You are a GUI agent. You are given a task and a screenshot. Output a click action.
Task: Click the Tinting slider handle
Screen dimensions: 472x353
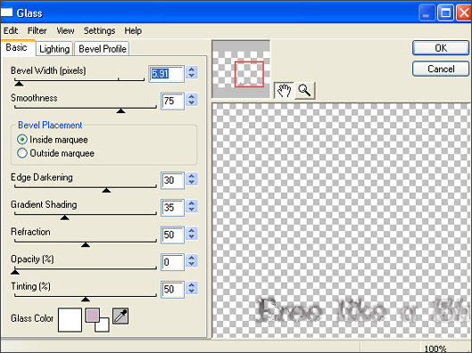pyautogui.click(x=86, y=299)
